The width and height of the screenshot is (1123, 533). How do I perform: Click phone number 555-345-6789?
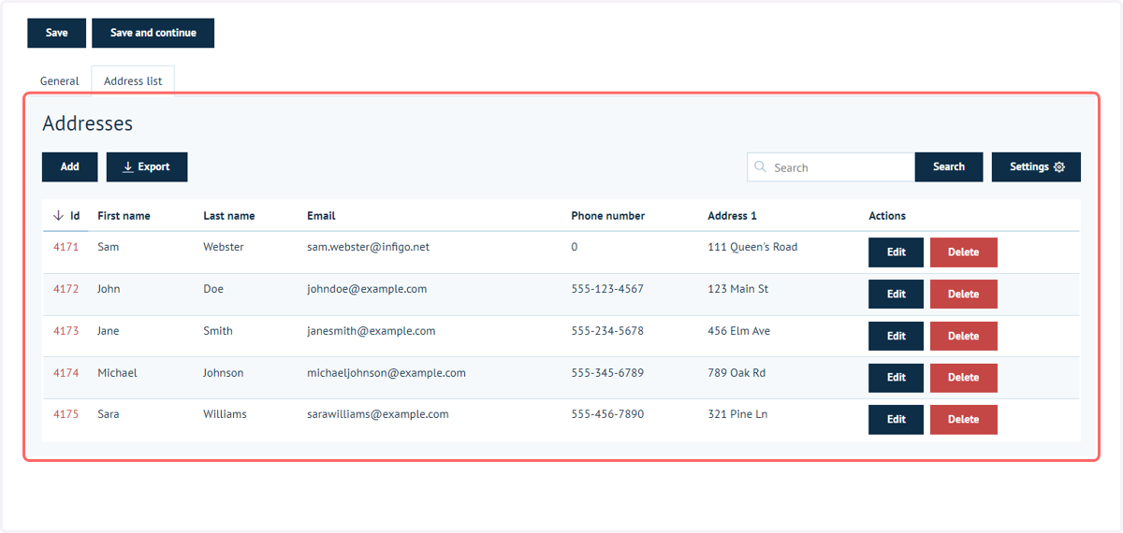coord(607,373)
